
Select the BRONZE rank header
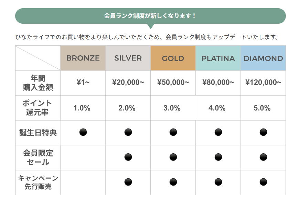coord(83,58)
